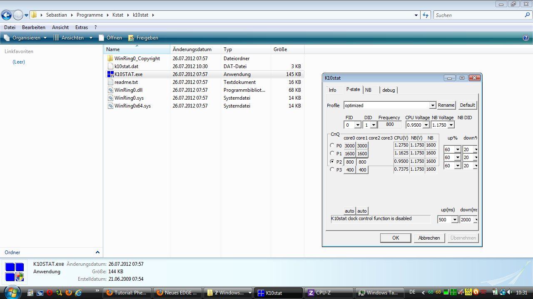Click into the Suchen search field
This screenshot has height=299, width=533.
(x=479, y=15)
